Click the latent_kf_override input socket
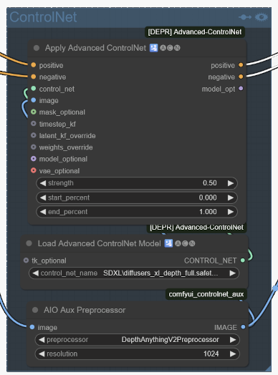This screenshot has height=375, width=278. [x=34, y=135]
